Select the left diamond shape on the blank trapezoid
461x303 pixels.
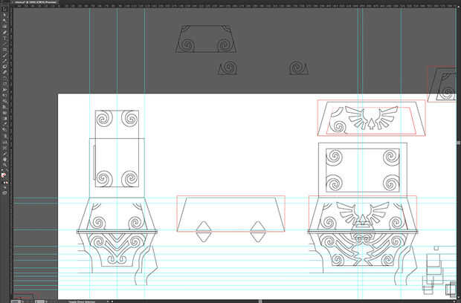204,232
